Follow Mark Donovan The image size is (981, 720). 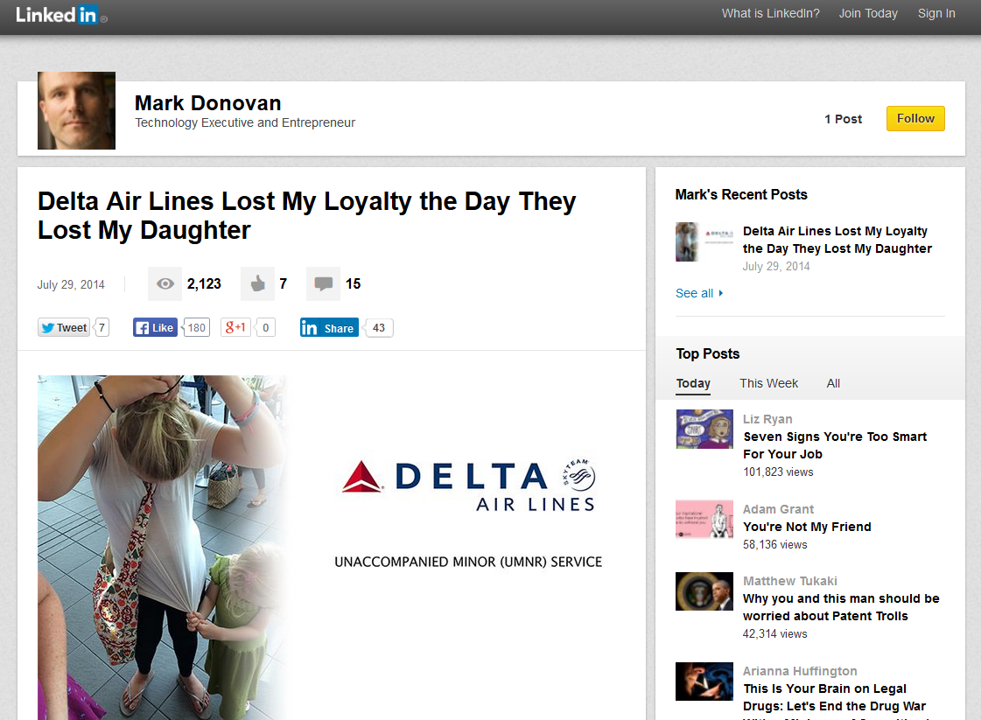point(915,119)
